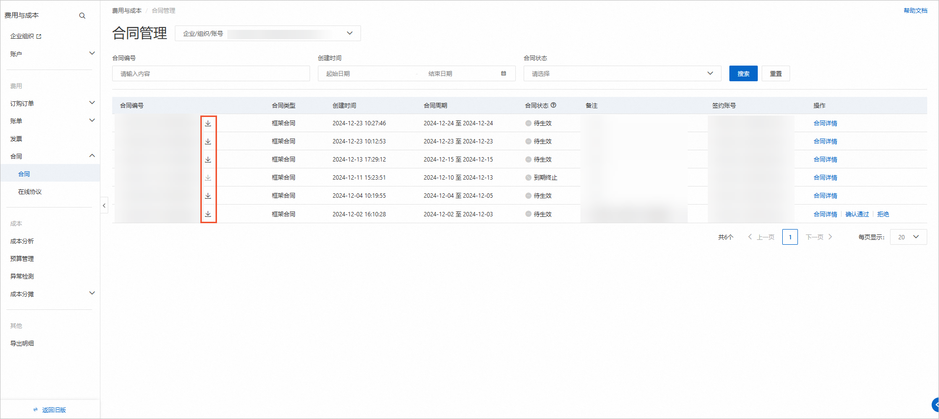Open 导出明细 in the sidebar
The width and height of the screenshot is (939, 419).
tap(22, 344)
